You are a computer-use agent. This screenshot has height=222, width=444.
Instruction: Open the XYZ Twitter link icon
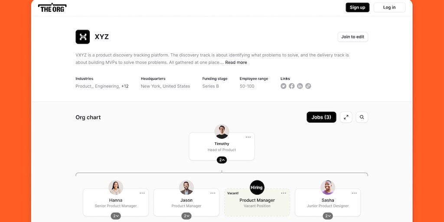(x=284, y=86)
